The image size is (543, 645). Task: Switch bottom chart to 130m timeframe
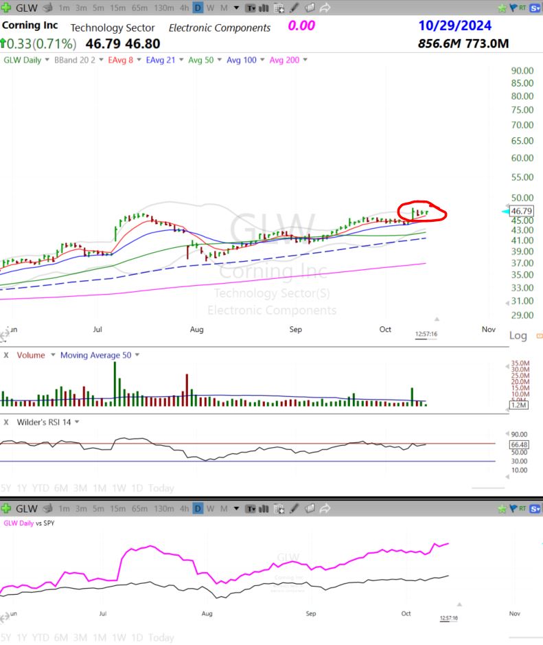(x=164, y=509)
